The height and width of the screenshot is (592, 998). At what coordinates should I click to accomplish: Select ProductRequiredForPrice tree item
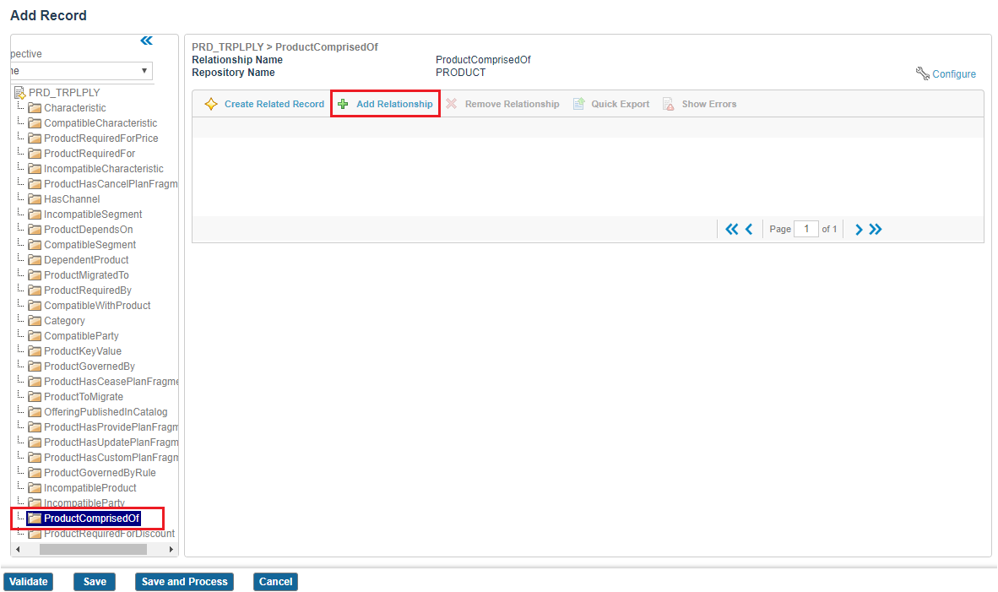pyautogui.click(x=101, y=138)
